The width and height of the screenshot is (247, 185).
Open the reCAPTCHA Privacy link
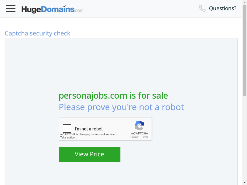tap(134, 137)
